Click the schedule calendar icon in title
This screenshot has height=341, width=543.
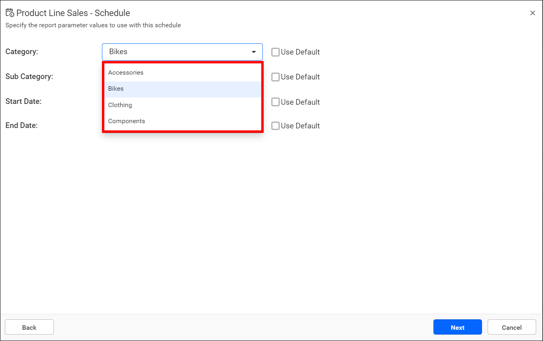tap(10, 13)
